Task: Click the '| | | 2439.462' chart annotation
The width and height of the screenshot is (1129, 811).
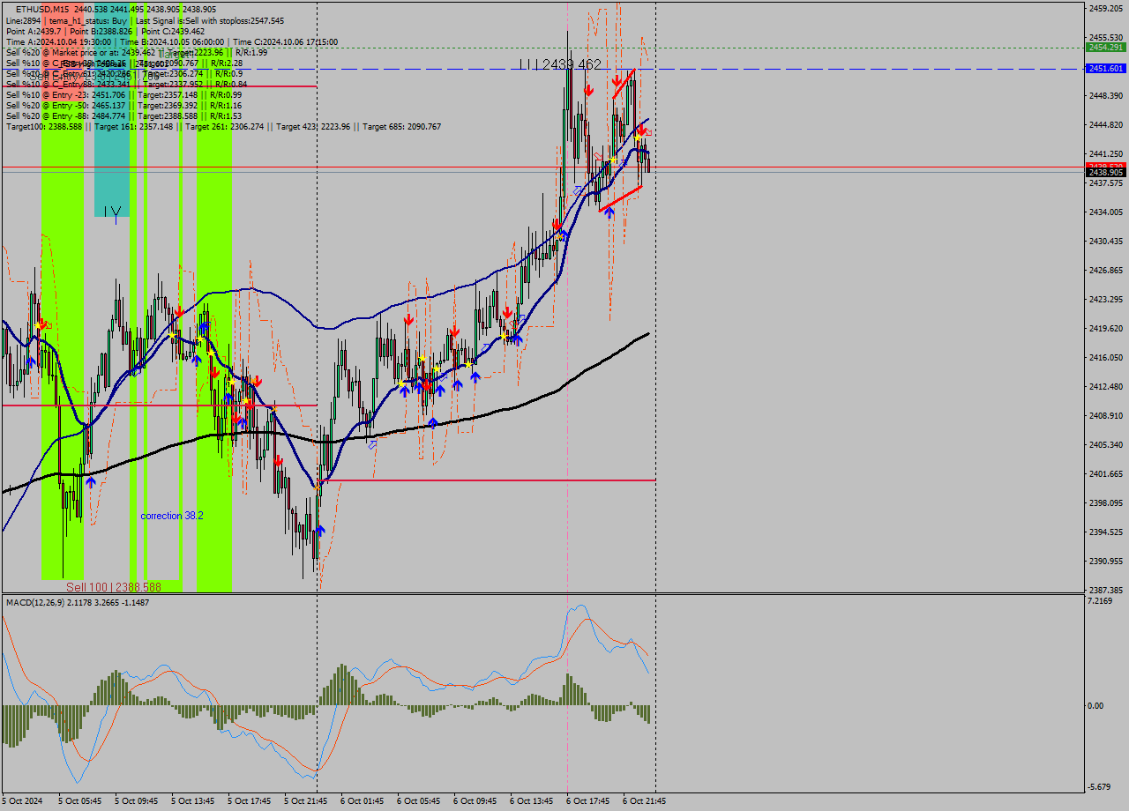Action: click(x=561, y=64)
